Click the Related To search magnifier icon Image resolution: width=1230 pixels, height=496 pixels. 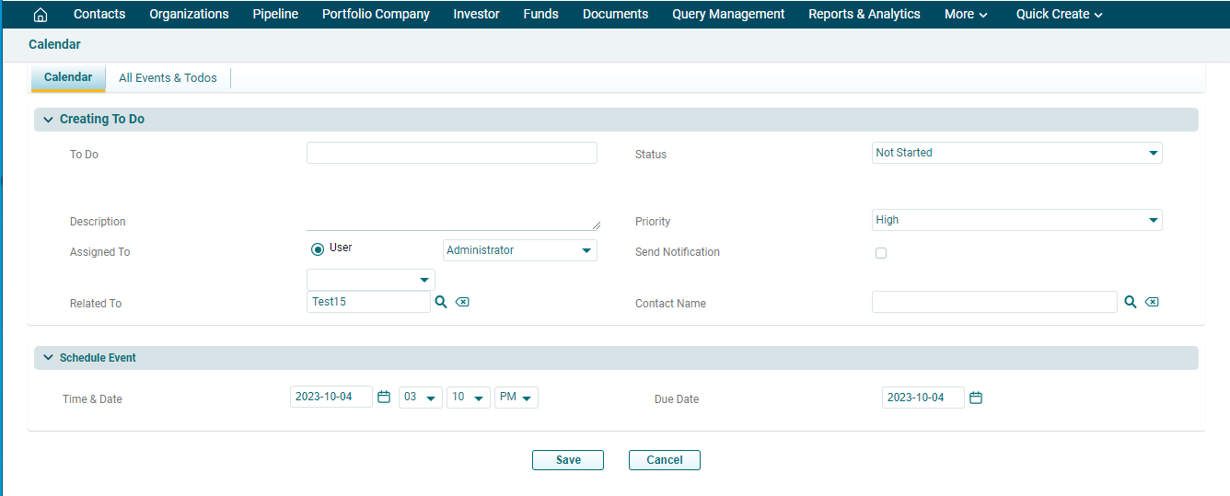pos(441,302)
